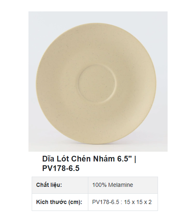The image size is (191, 221).
Task: Select the Kích thước (cm) label cell
Action: [x=60, y=202]
